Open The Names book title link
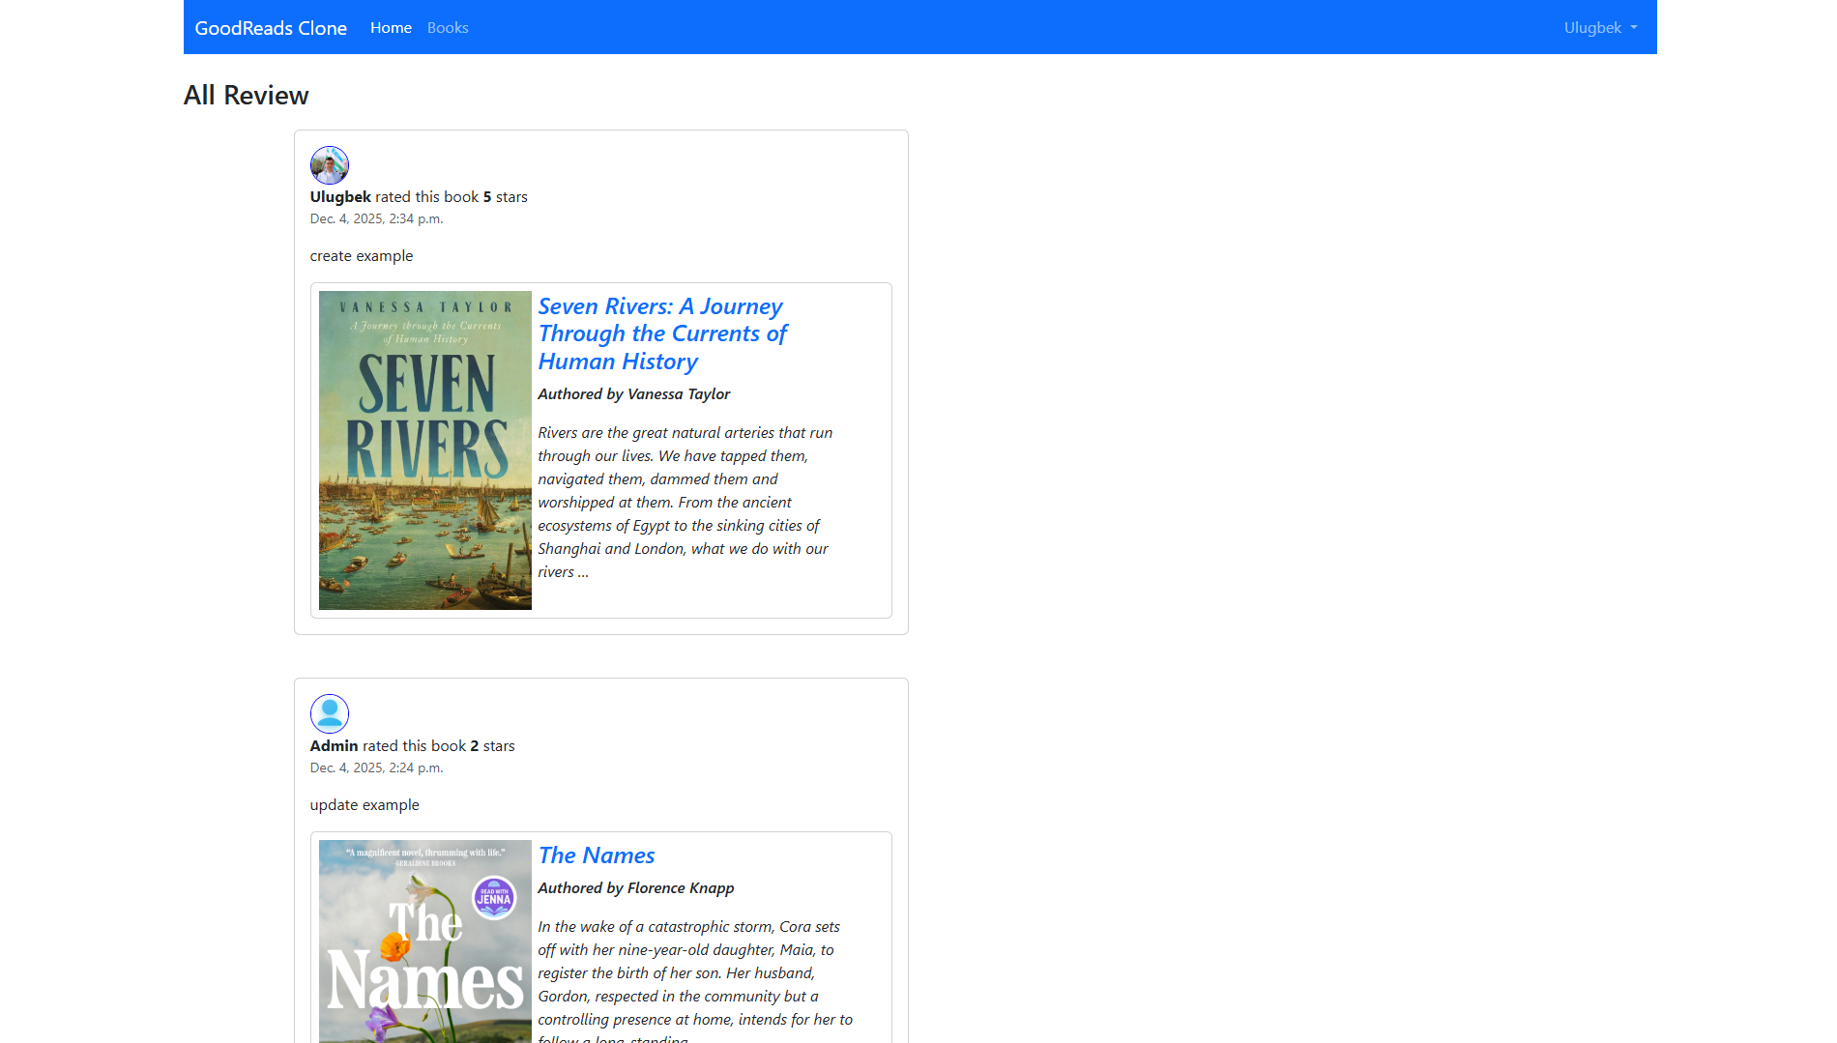The image size is (1837, 1043). point(597,855)
